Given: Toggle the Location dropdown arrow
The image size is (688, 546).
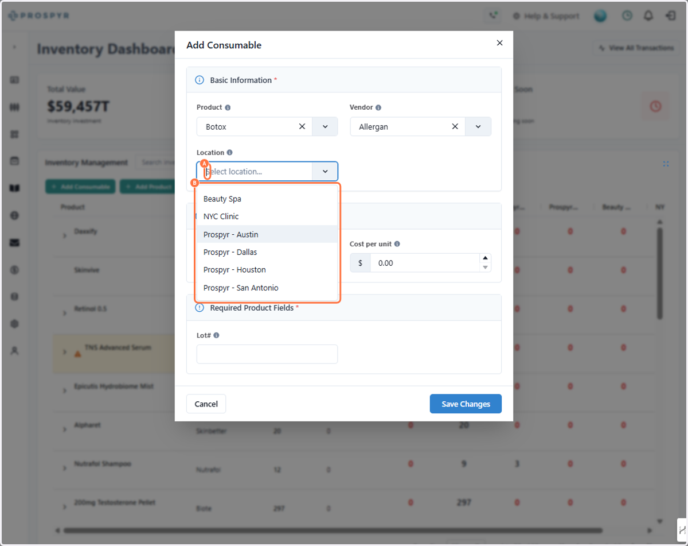Looking at the screenshot, I should click(325, 171).
